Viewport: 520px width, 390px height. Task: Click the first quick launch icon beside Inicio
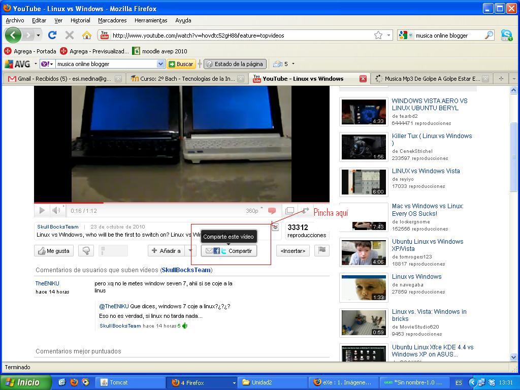62,382
